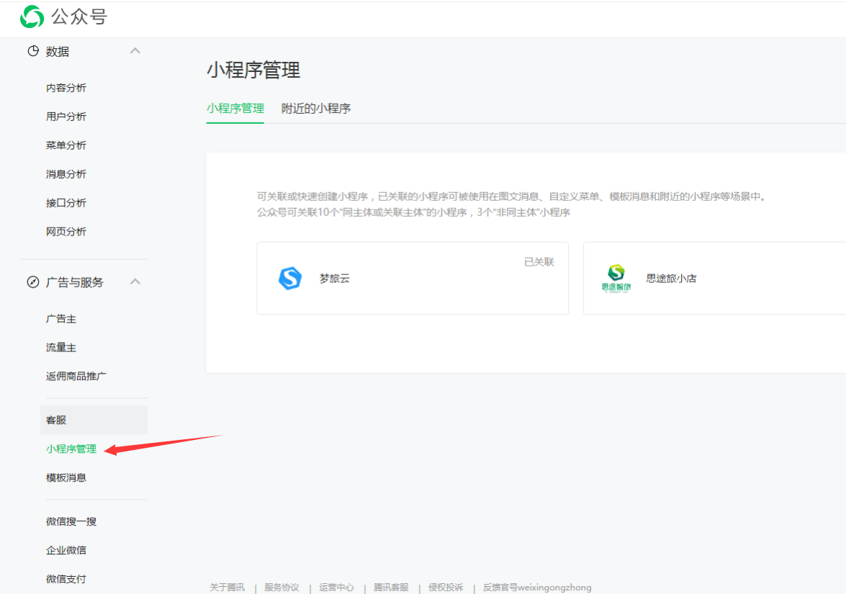Viewport: 846px width, 594px height.
Task: Click the 广告与服务 compass icon
Action: click(x=32, y=282)
